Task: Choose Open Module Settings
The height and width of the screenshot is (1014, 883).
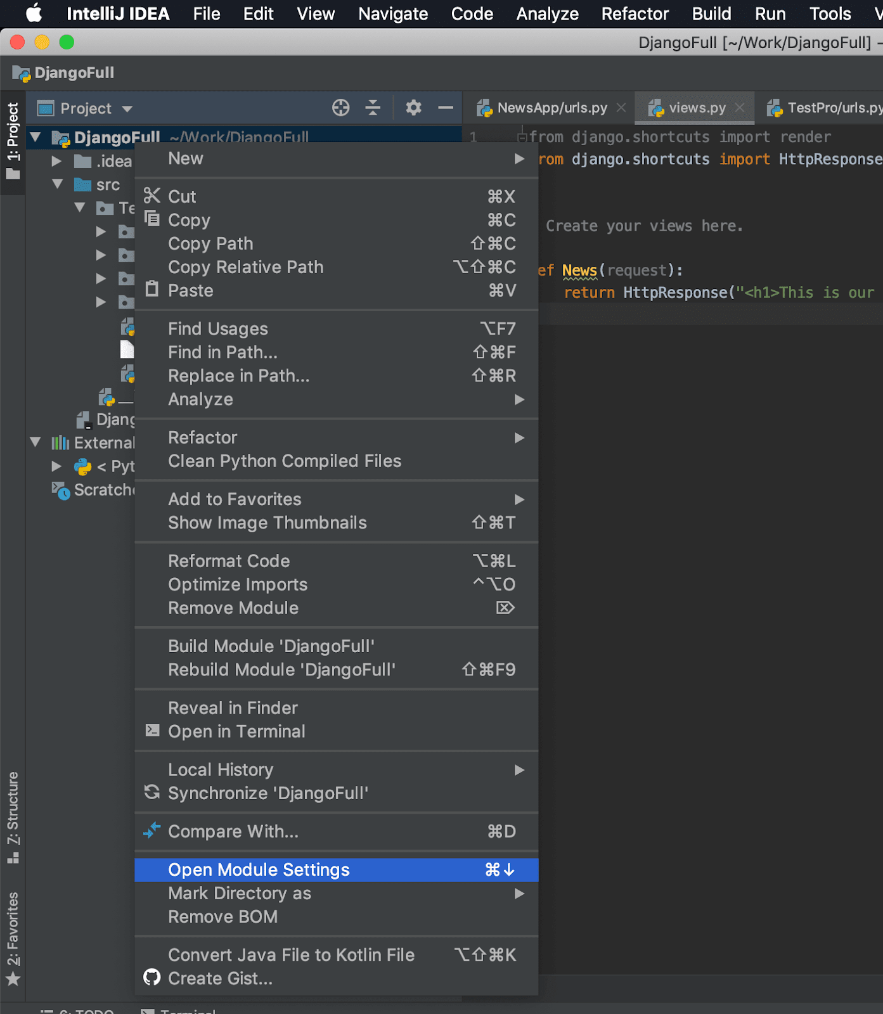Action: point(259,870)
